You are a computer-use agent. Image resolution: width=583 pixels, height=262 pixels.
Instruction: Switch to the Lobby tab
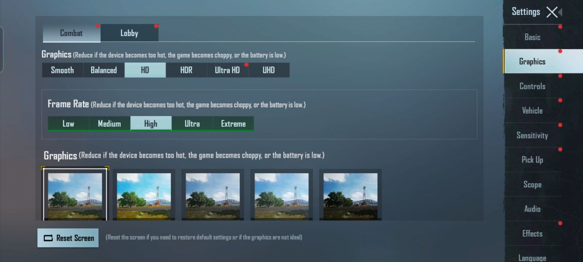(129, 33)
